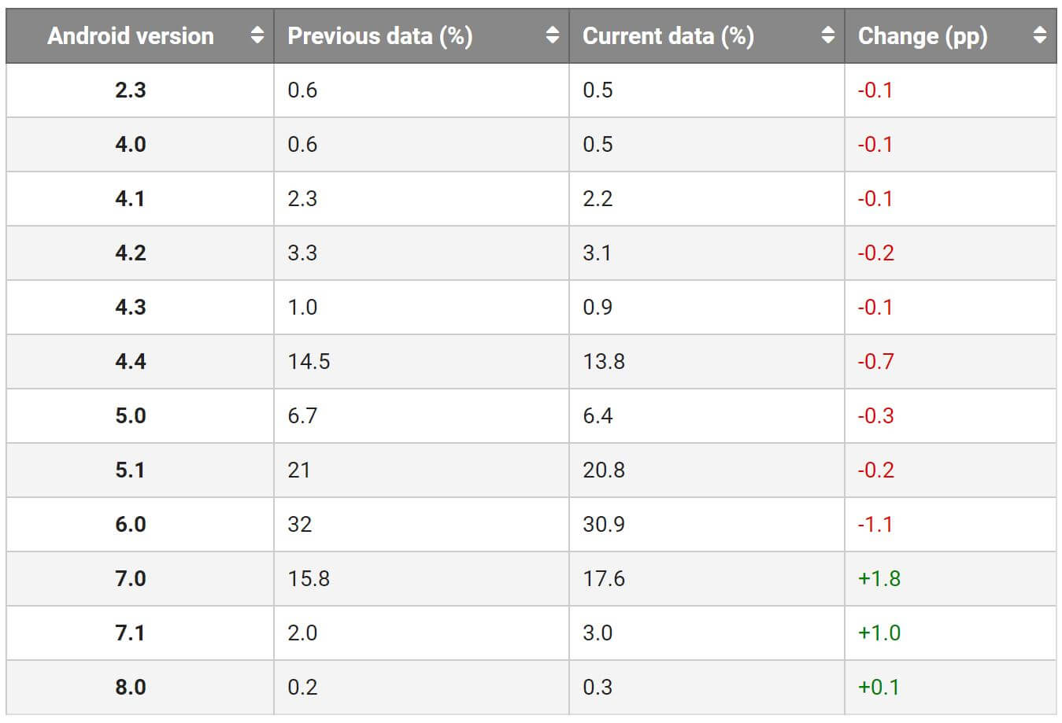Image resolution: width=1062 pixels, height=723 pixels.
Task: Click the sort arrows beside Change (pp)
Action: point(1040,35)
